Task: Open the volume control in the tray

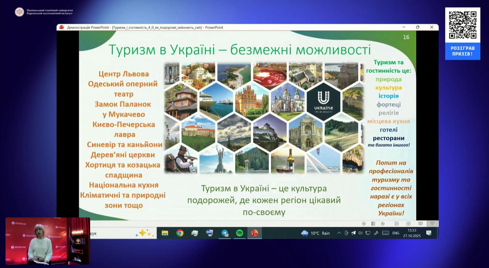Action: coord(360,233)
